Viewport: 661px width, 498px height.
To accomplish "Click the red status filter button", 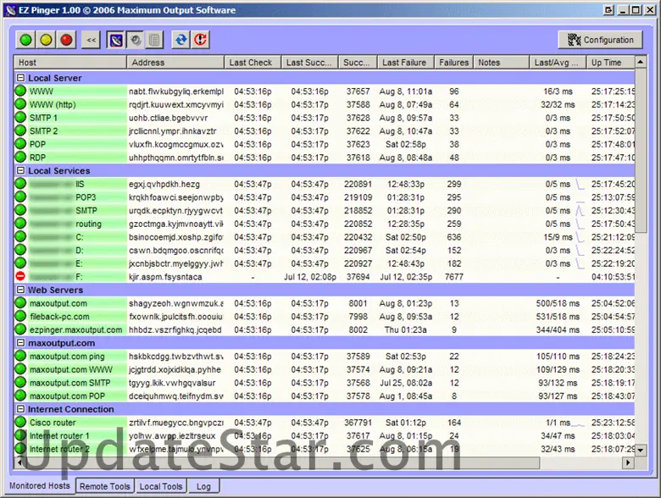I will point(66,40).
